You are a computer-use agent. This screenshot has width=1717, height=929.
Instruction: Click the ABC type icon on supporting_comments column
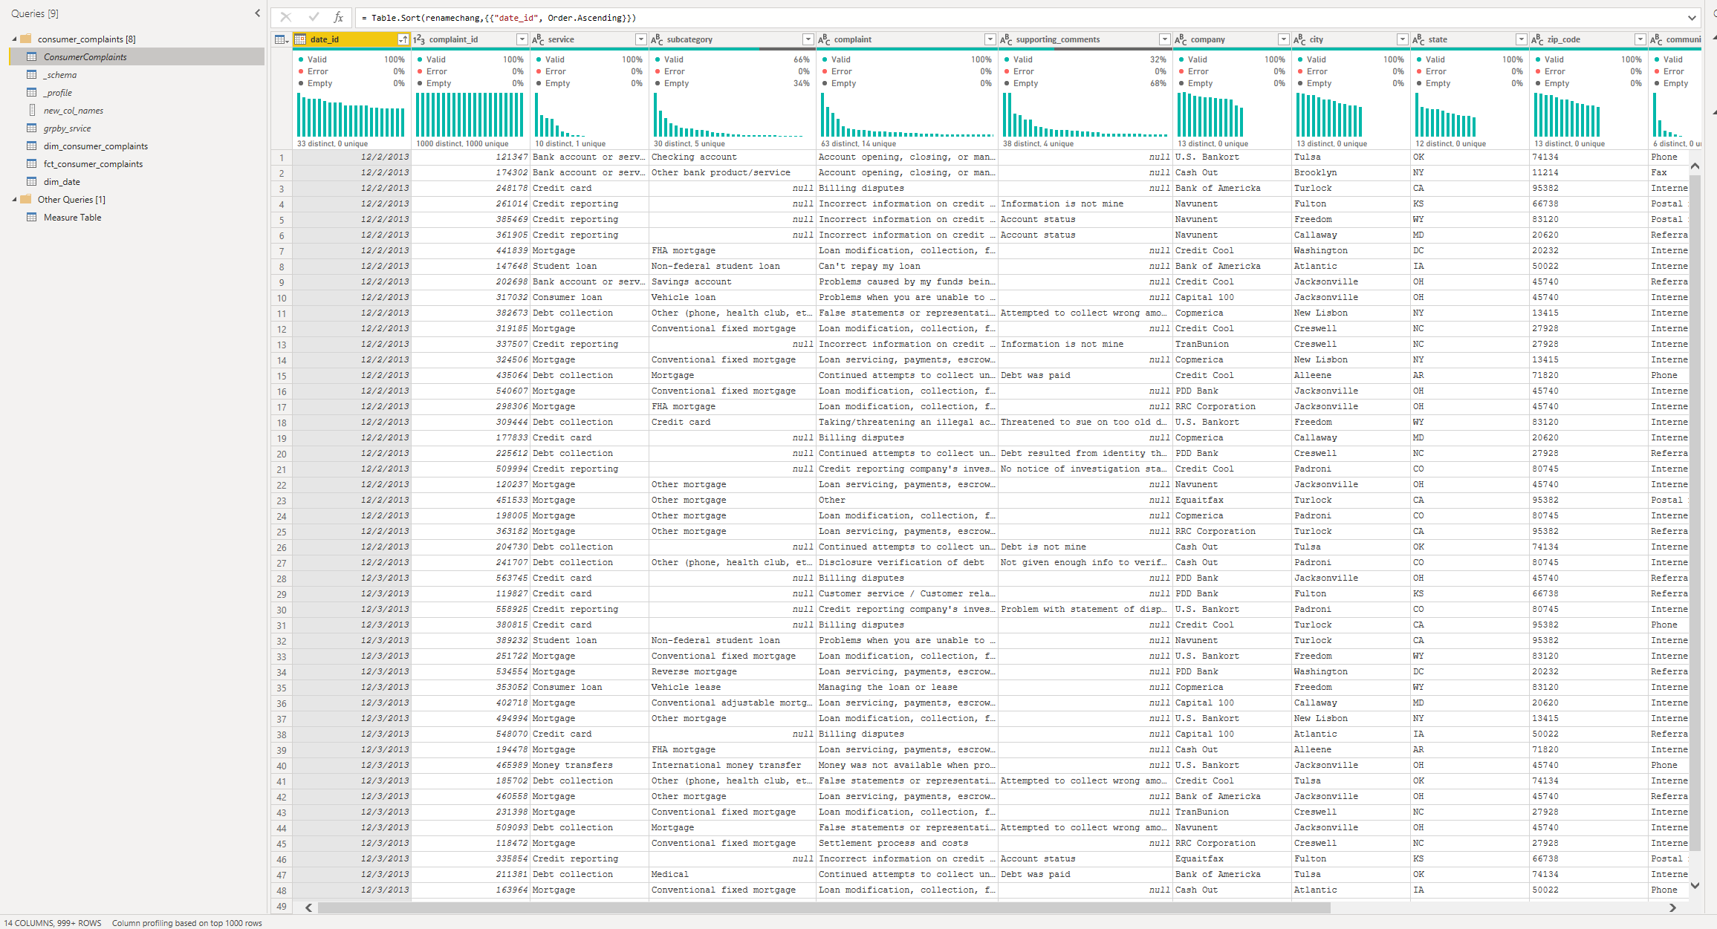pyautogui.click(x=1007, y=39)
